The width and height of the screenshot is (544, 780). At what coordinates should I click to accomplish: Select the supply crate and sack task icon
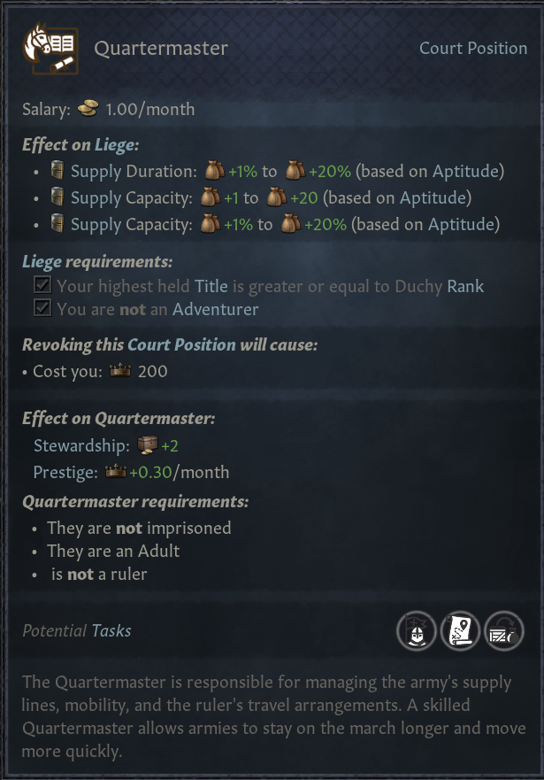[x=502, y=631]
